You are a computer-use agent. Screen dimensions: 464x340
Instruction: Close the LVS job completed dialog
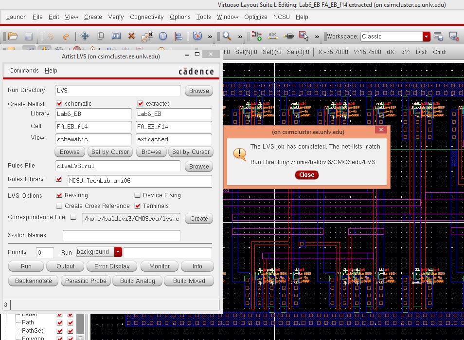[306, 175]
